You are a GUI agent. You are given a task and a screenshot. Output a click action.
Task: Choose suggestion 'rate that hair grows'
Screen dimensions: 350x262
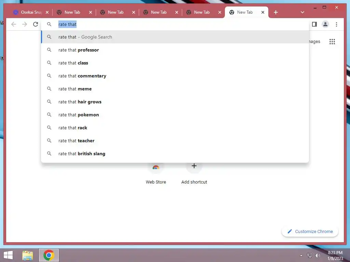[x=175, y=102]
